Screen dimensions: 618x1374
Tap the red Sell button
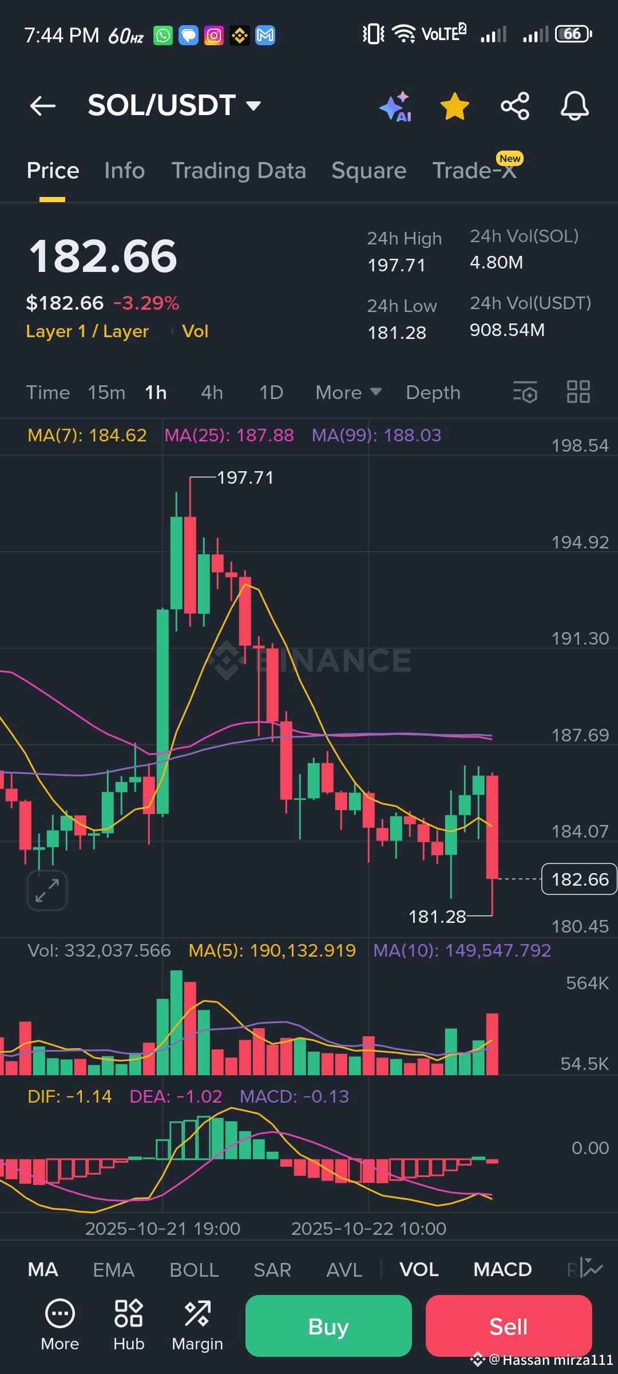509,1326
